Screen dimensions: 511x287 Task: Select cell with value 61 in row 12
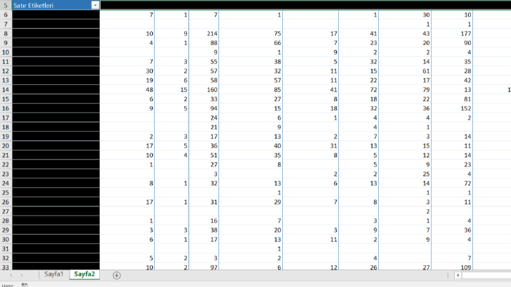[405, 71]
